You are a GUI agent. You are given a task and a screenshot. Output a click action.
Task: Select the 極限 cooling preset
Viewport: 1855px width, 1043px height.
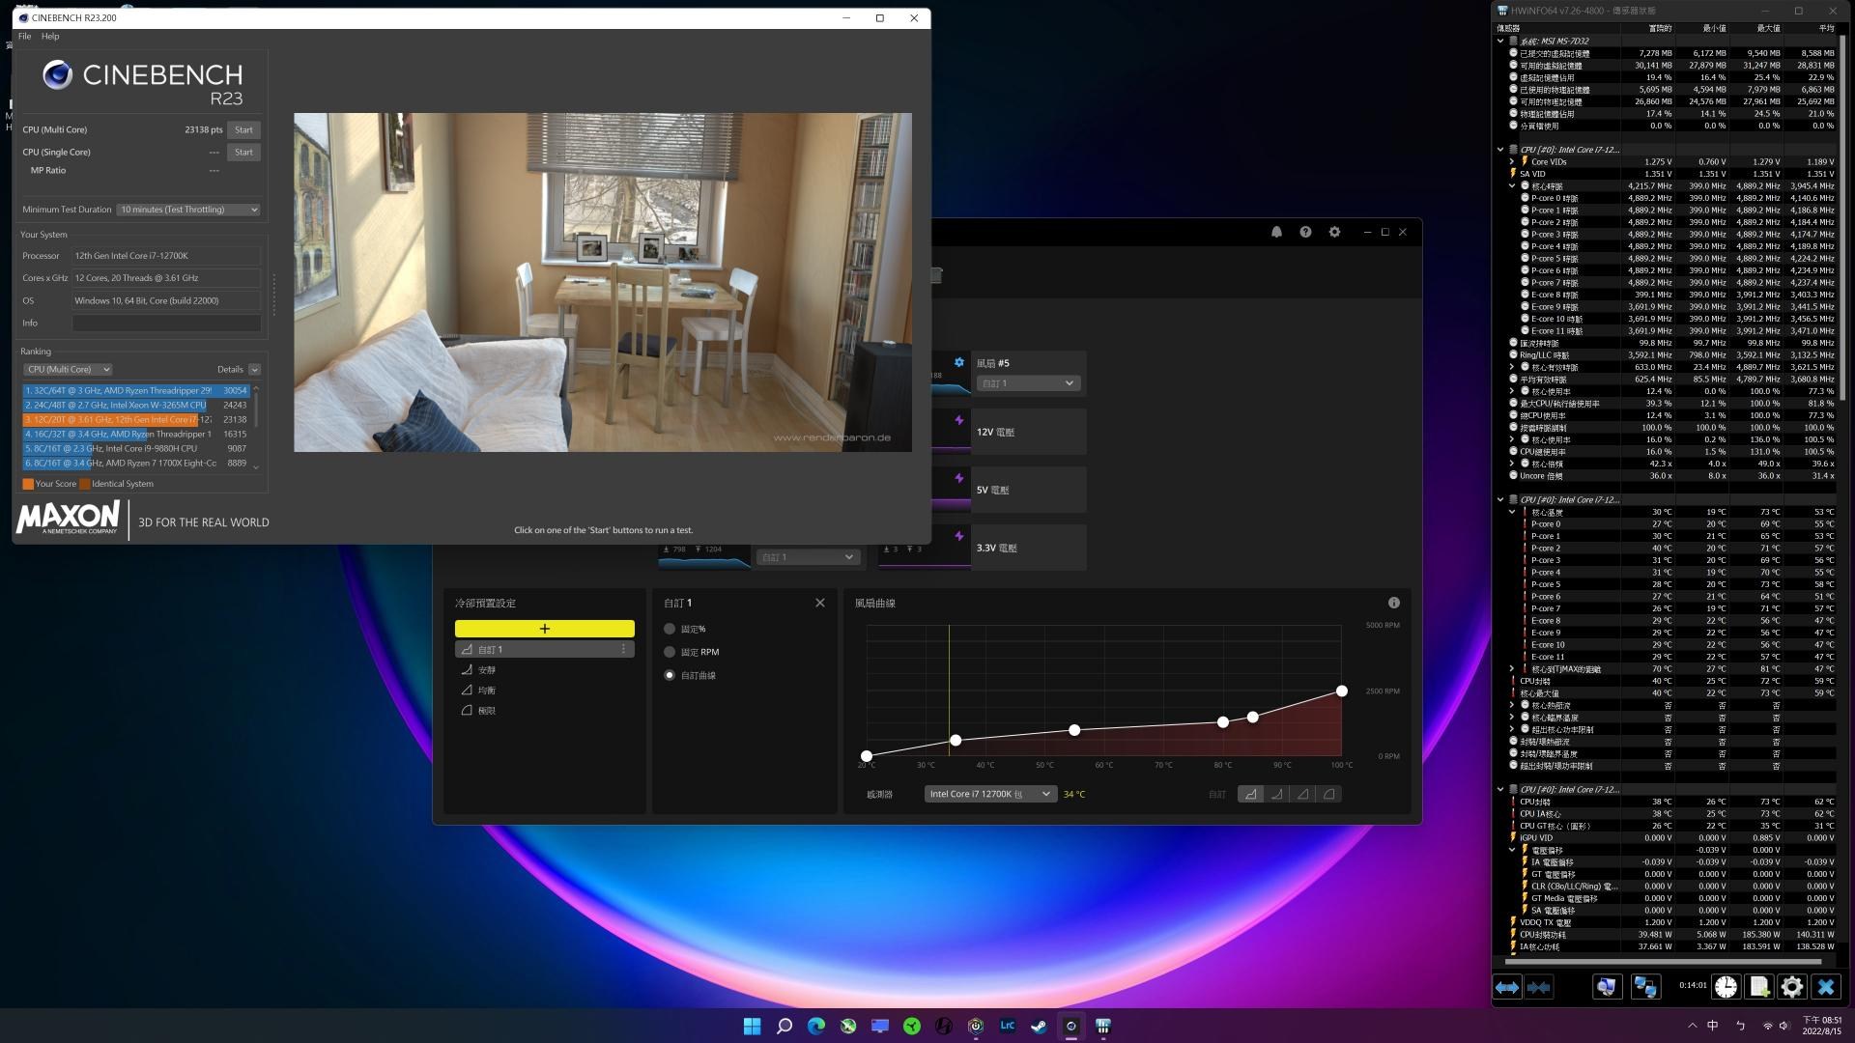coord(545,711)
